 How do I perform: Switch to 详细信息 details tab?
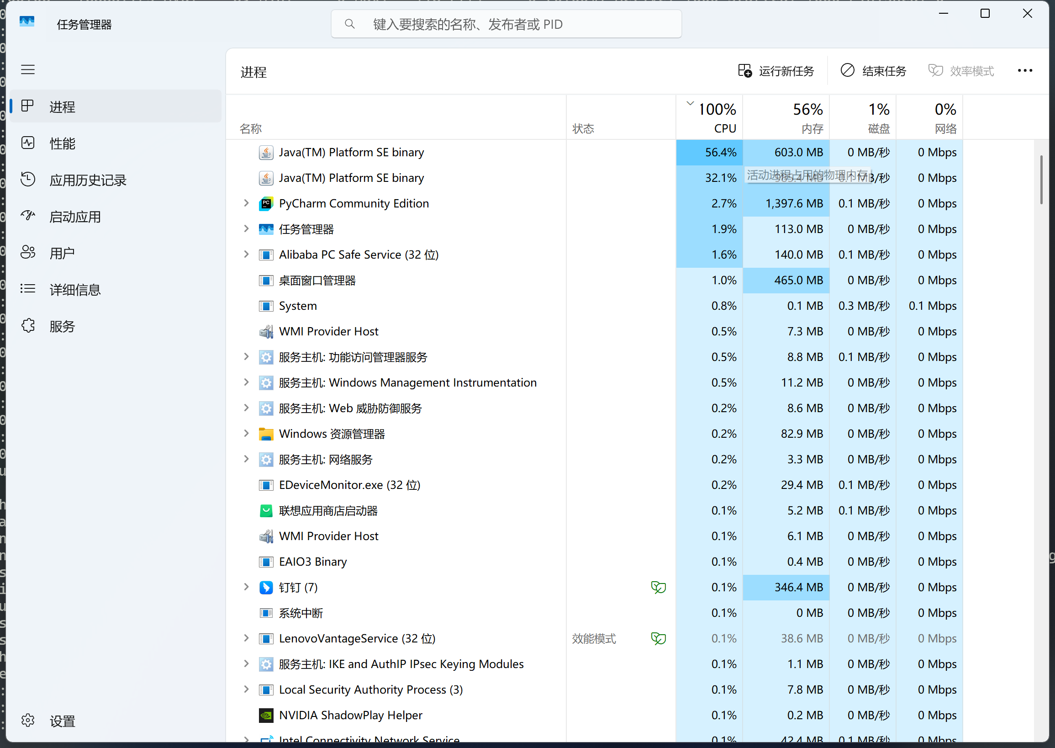(x=75, y=290)
